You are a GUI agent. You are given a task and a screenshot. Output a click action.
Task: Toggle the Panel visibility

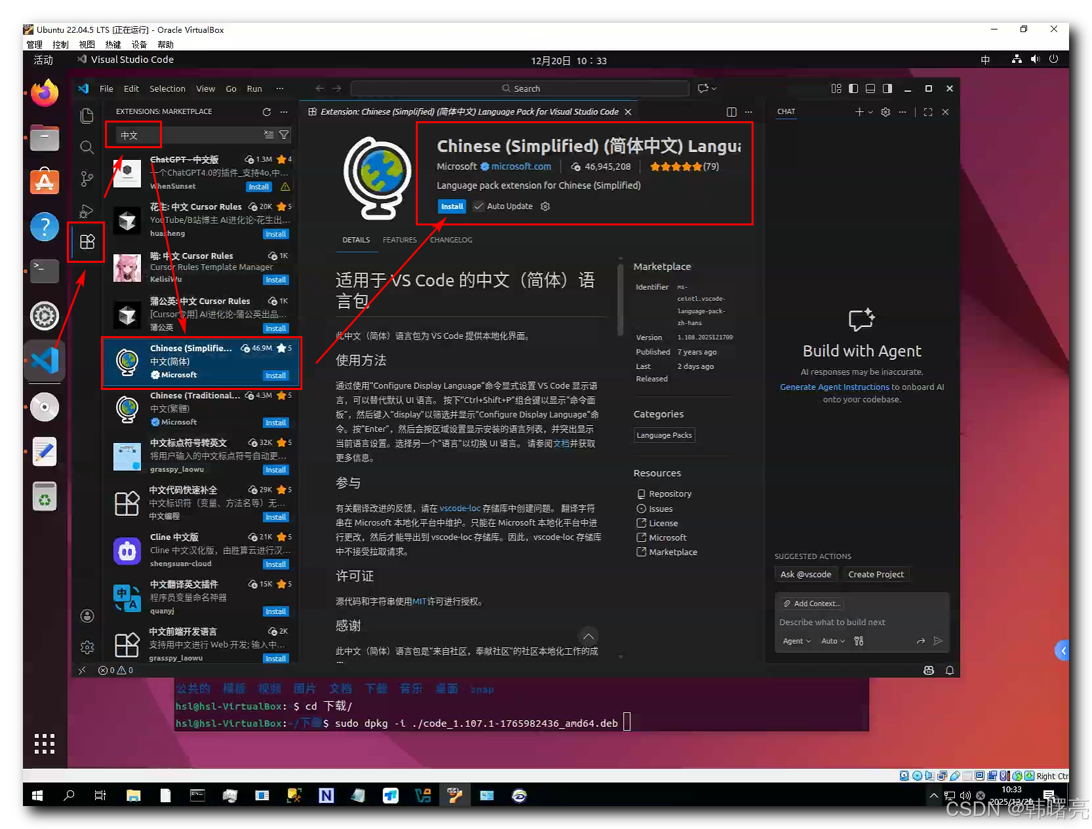(x=870, y=88)
